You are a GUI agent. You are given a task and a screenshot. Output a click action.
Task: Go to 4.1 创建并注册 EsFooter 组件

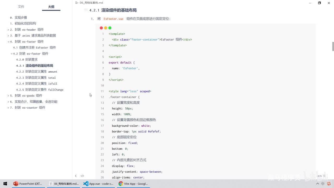(34, 48)
